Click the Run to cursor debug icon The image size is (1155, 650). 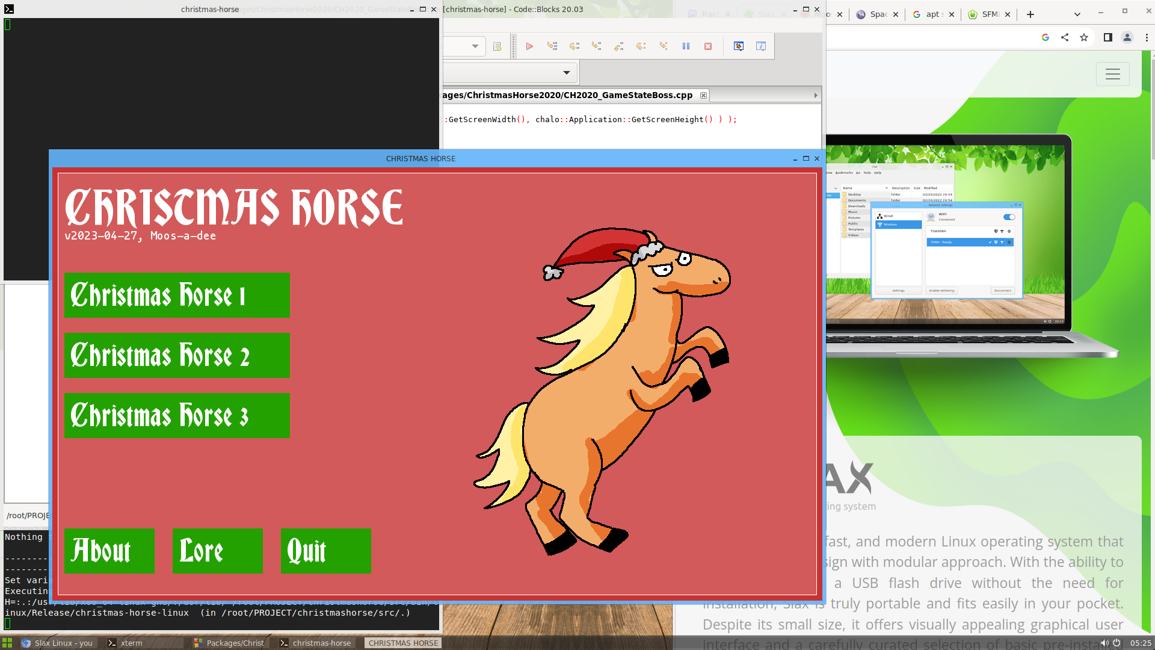click(x=552, y=46)
